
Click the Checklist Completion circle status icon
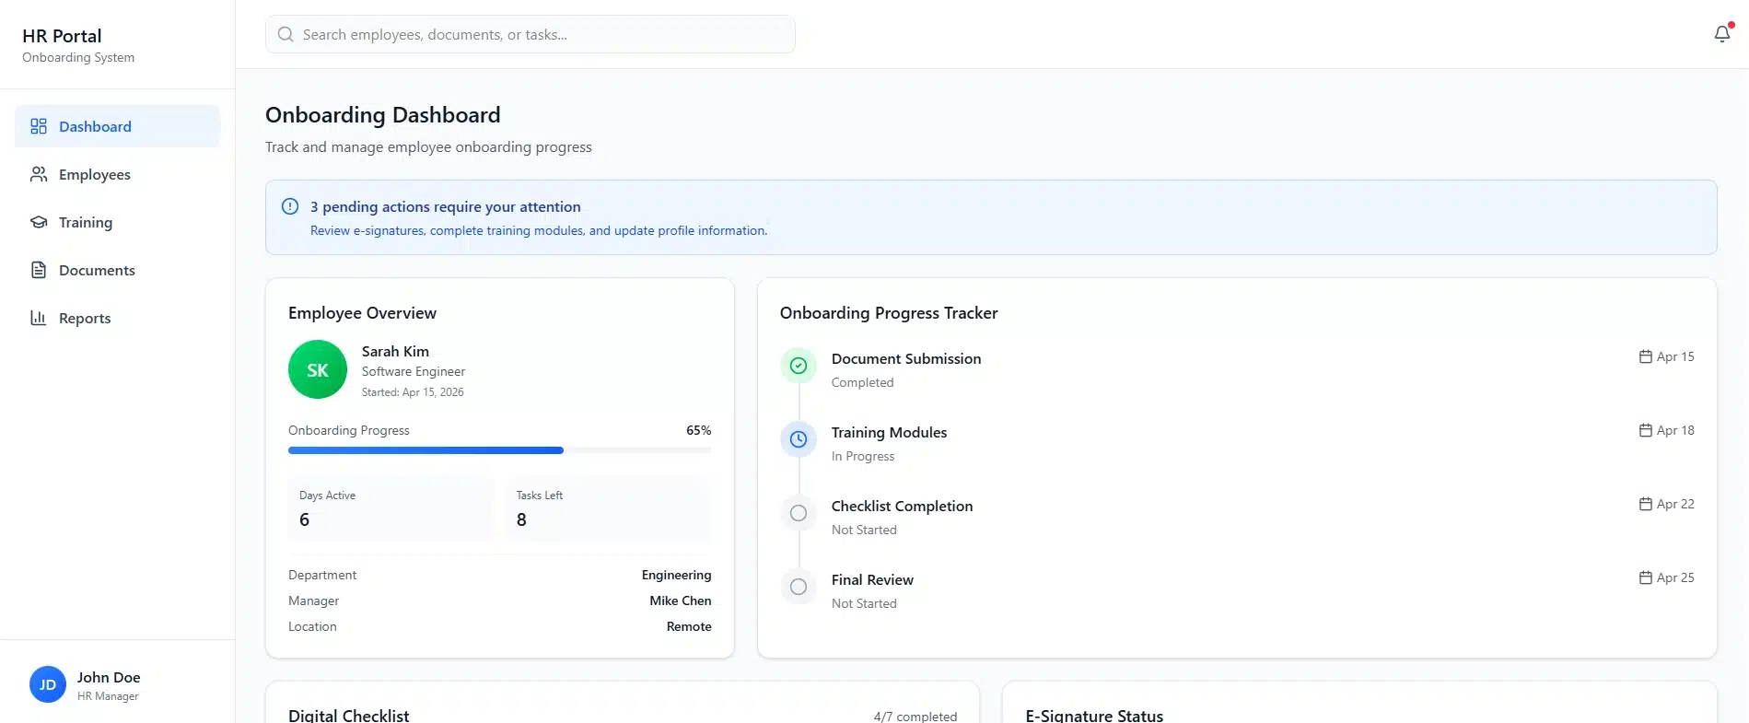click(799, 513)
